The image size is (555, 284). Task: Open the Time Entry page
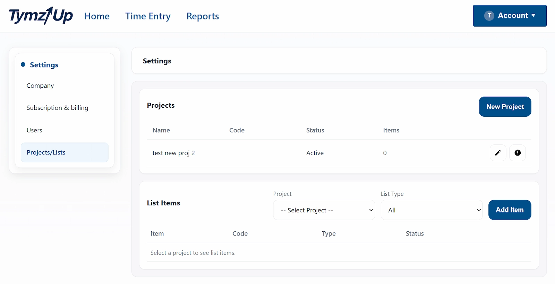pyautogui.click(x=148, y=16)
